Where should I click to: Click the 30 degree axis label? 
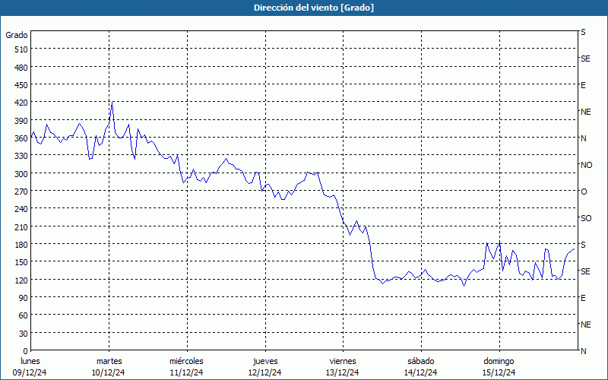point(24,334)
